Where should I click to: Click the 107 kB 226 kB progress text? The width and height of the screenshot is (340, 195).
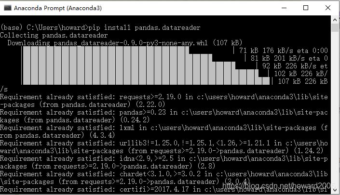click(303, 81)
